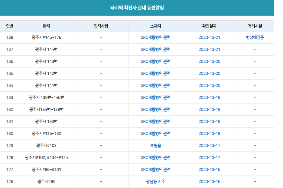The image size is (283, 188).
Task: Select patient cell 광주시#102, #104~#114
Action: click(46, 158)
